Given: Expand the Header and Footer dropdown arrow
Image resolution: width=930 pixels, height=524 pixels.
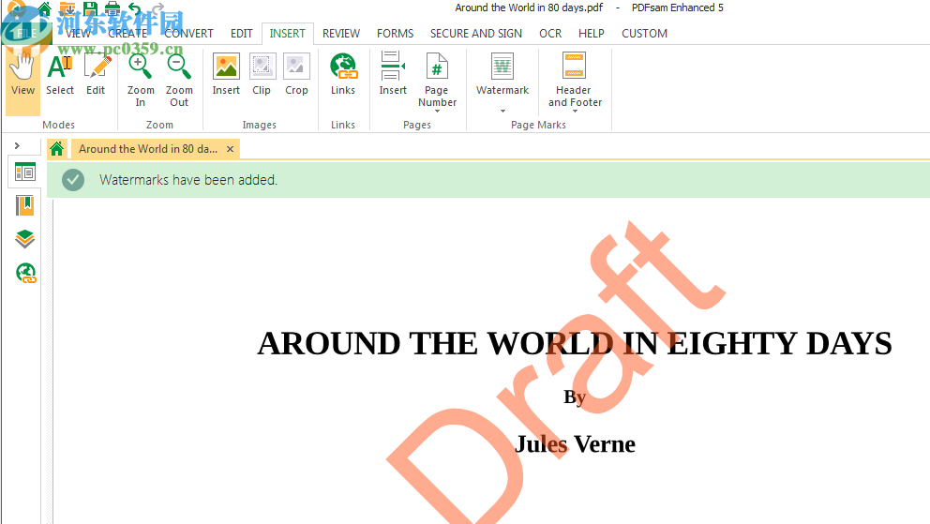Looking at the screenshot, I should pos(575,112).
